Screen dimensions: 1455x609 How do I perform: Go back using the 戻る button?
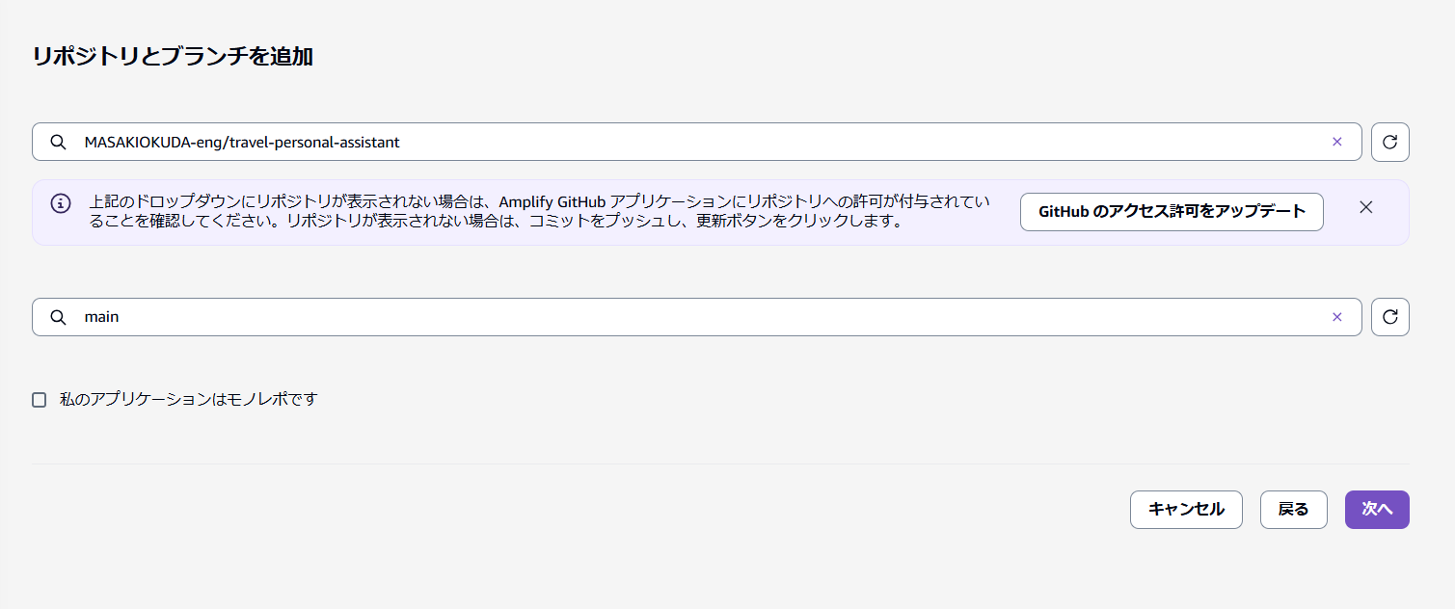point(1293,509)
